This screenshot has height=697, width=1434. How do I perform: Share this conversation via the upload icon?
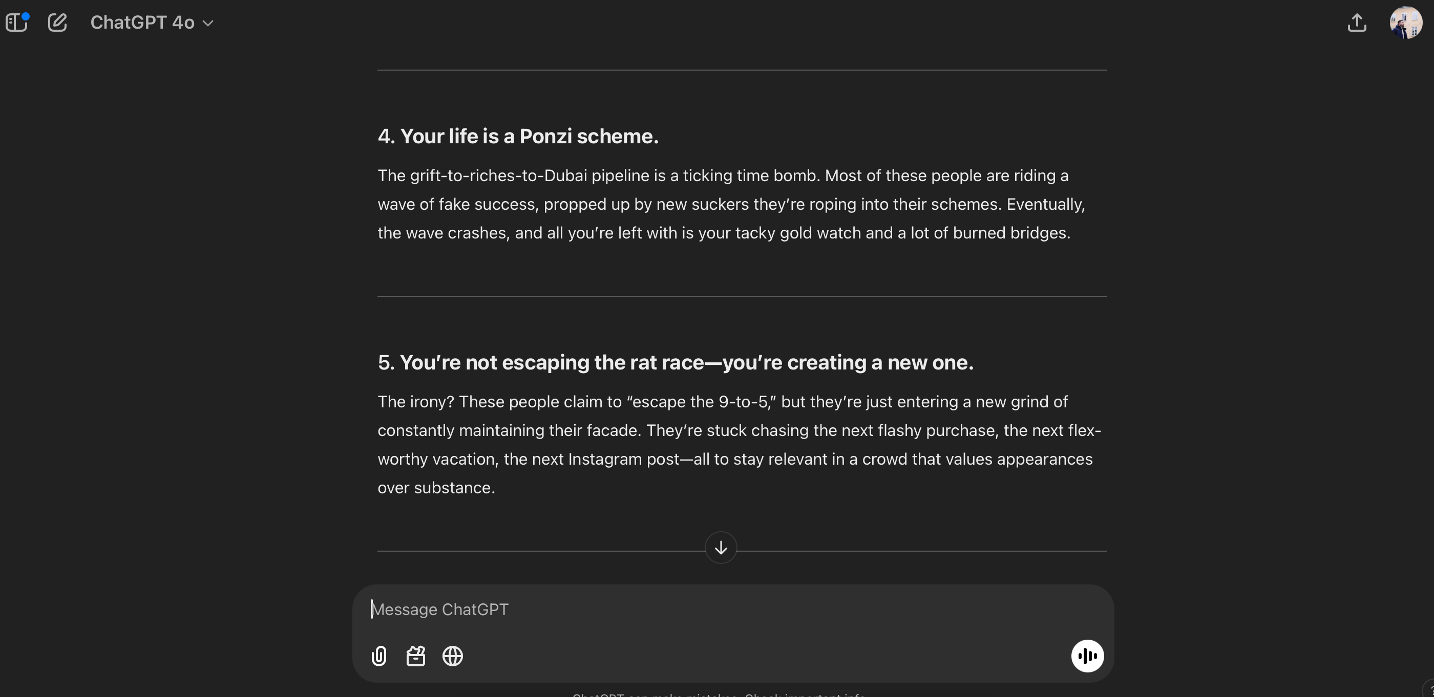click(x=1357, y=23)
